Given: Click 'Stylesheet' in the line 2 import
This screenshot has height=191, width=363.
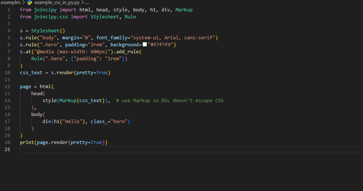Looking at the screenshot, I should [105, 17].
